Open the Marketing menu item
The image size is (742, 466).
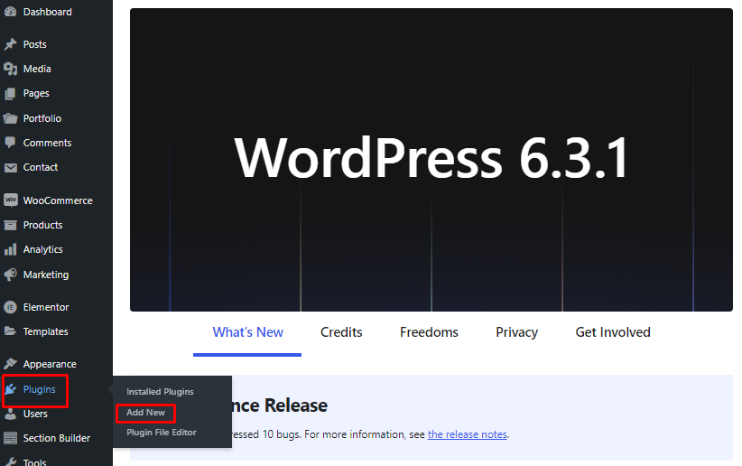[x=46, y=275]
